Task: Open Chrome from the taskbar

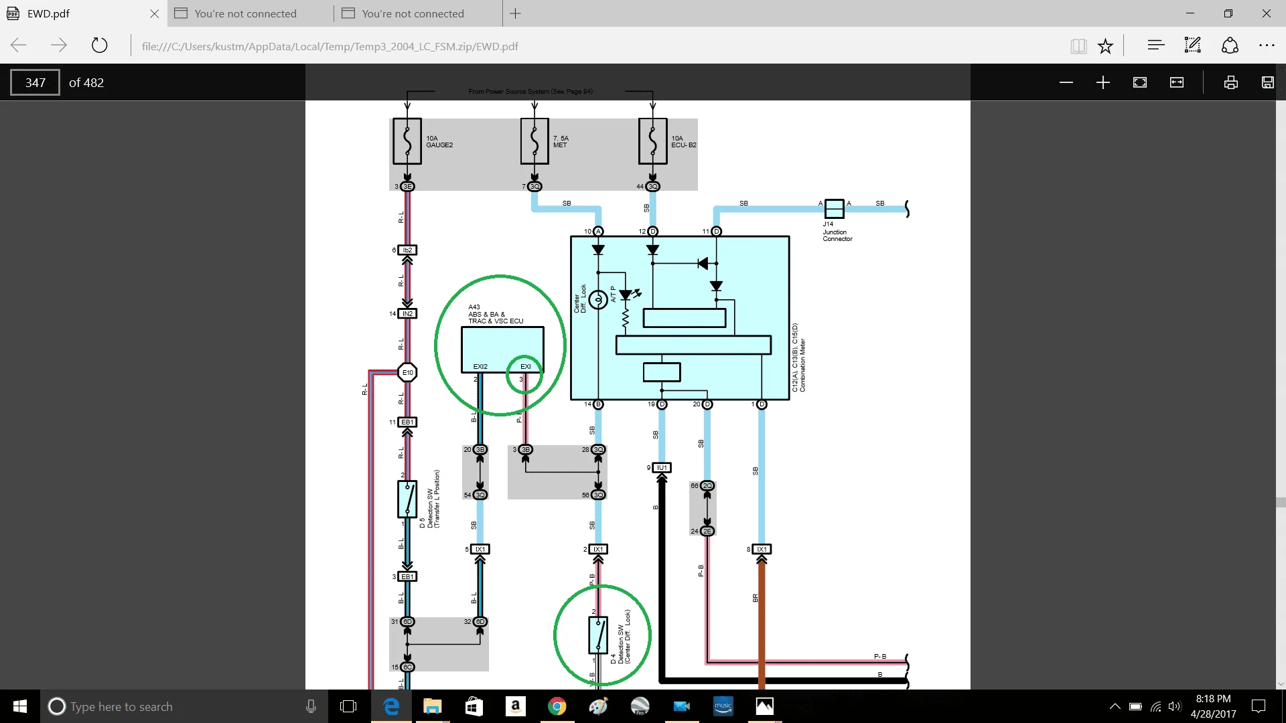Action: click(557, 706)
